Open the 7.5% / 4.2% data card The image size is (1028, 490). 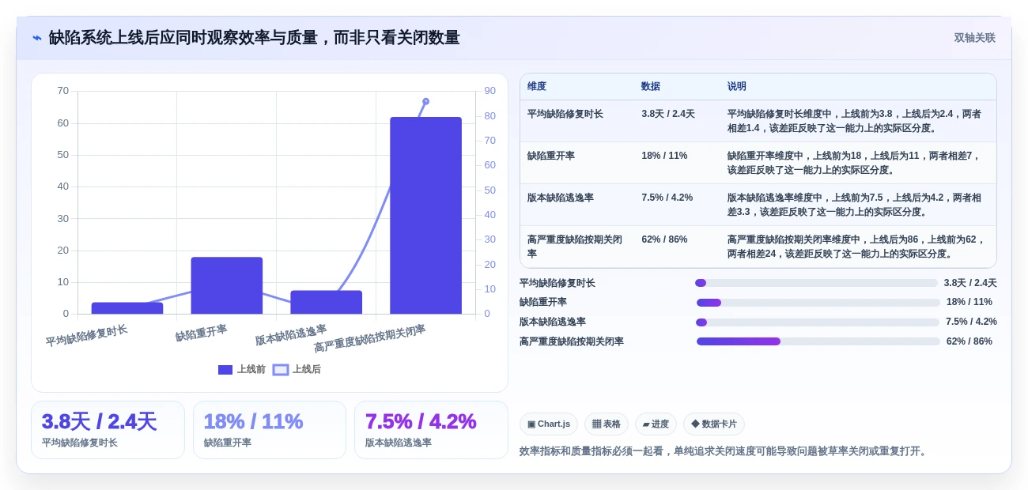431,430
